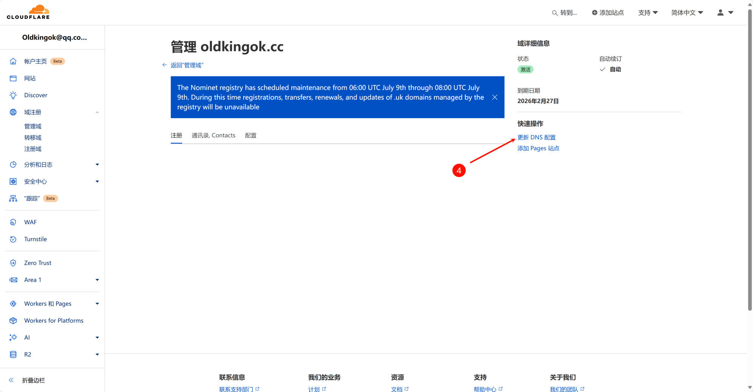This screenshot has width=753, height=392.
Task: Open account home (帐户主页) house icon
Action: pos(13,61)
